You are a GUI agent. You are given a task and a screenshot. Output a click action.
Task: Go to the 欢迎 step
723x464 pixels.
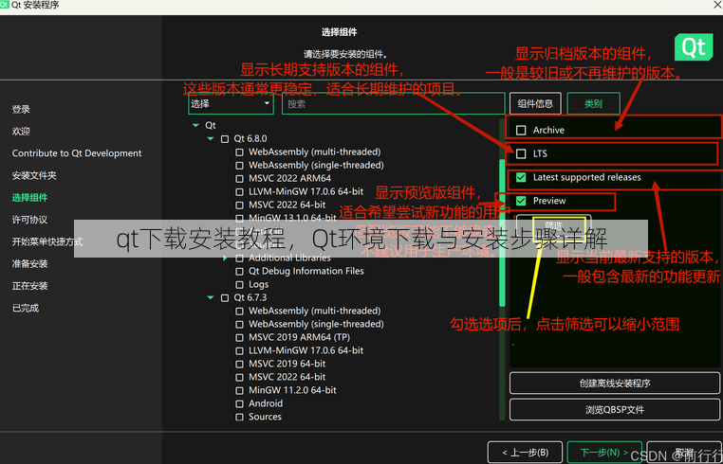21,132
